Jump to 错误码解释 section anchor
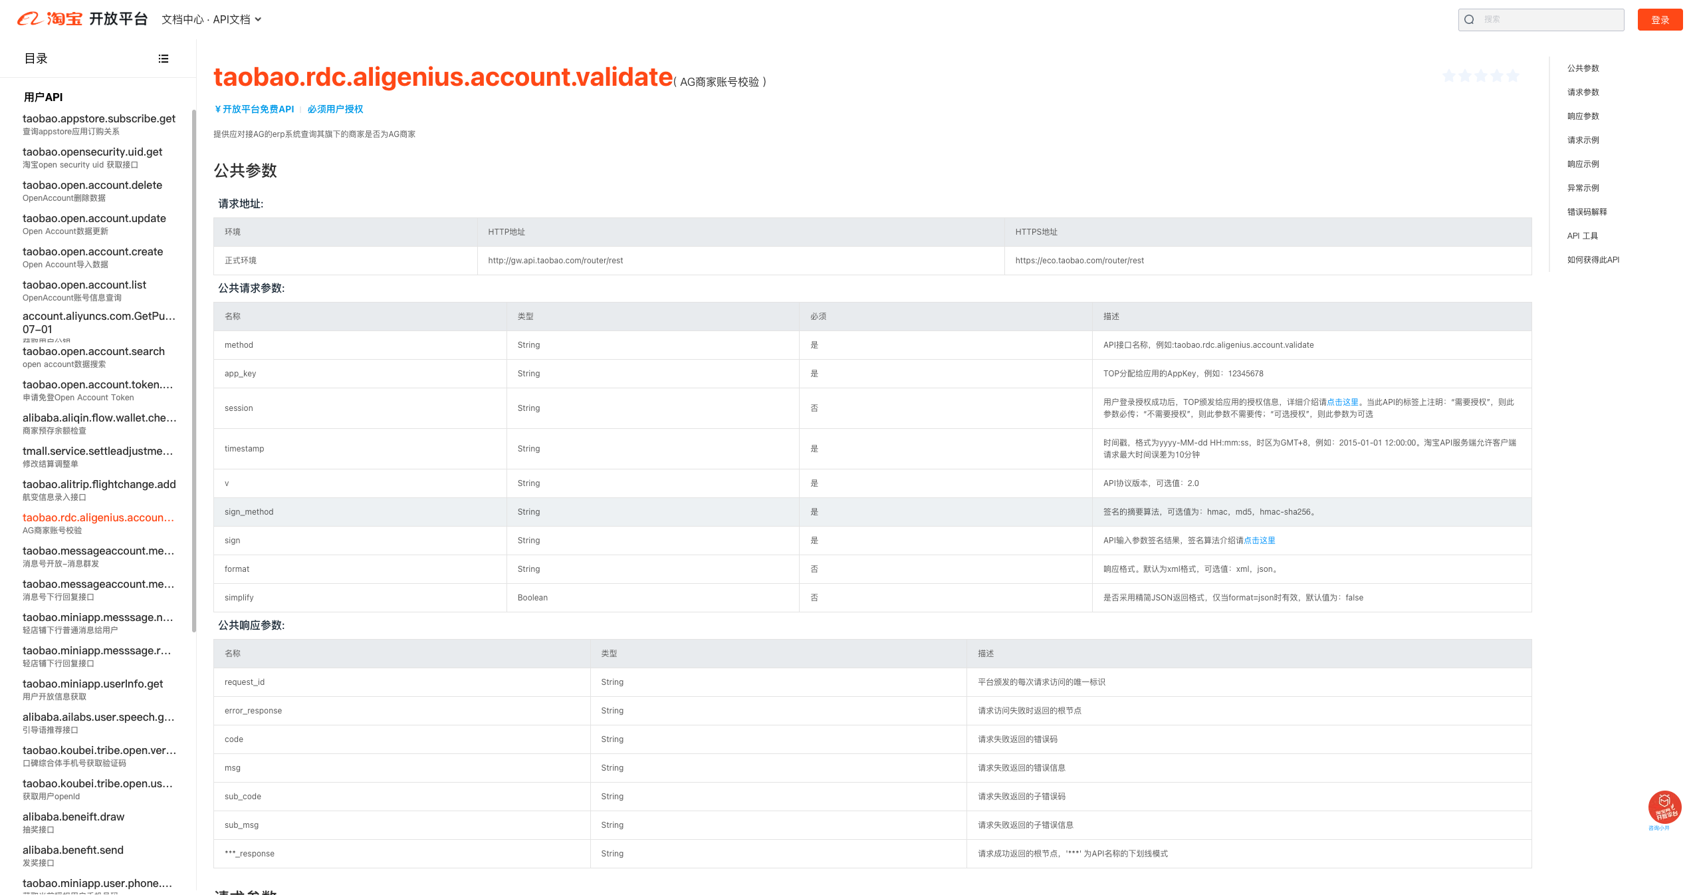1695x895 pixels. click(x=1586, y=211)
